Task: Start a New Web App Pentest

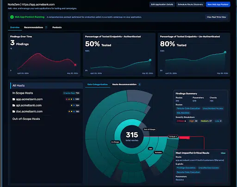Action: 218,5
